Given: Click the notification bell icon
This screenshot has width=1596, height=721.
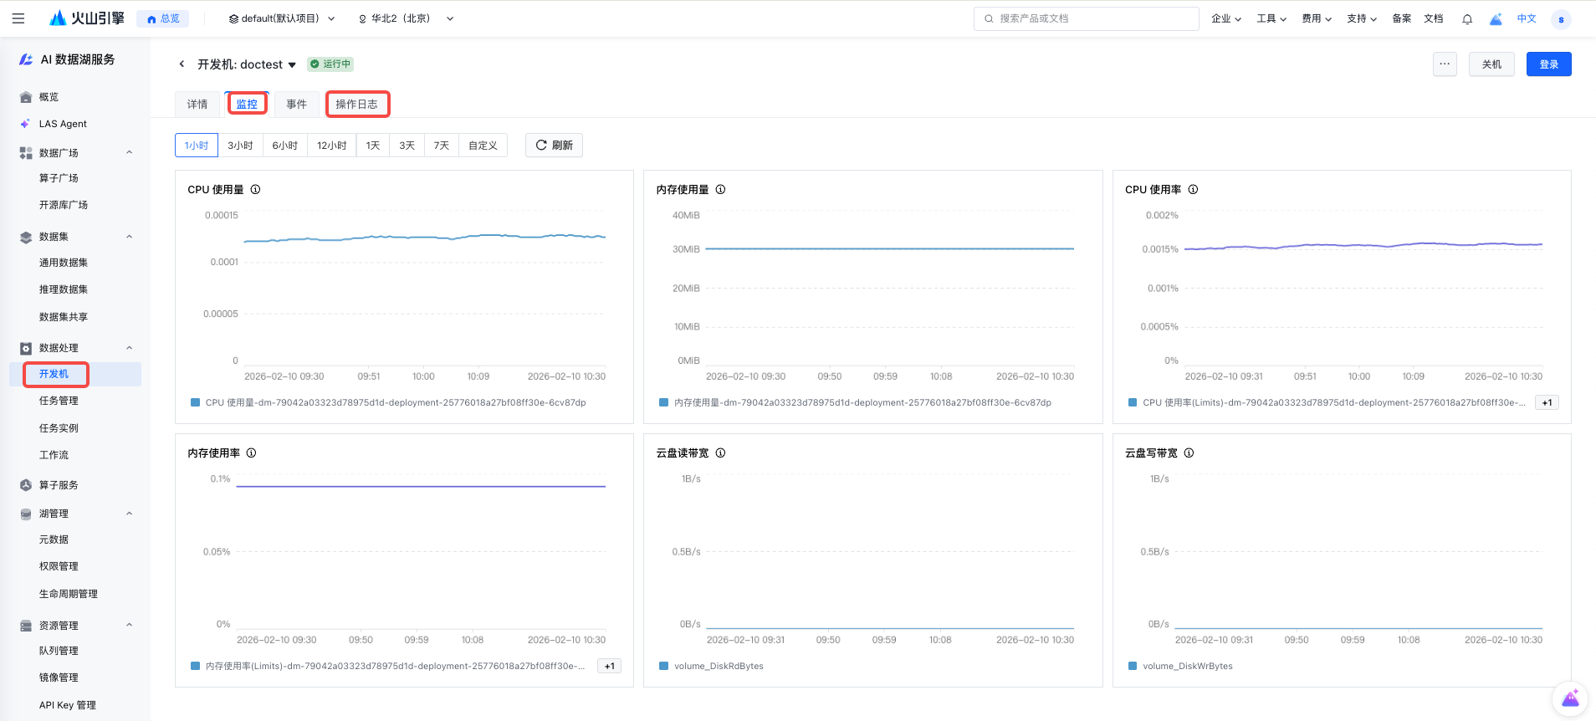Looking at the screenshot, I should 1467,19.
